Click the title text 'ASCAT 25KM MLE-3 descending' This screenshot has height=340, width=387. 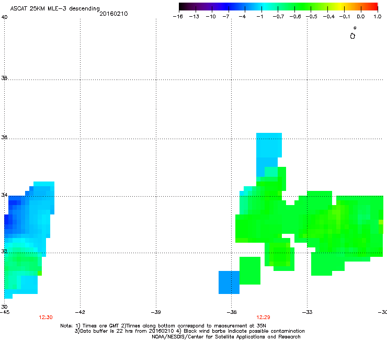pos(55,9)
